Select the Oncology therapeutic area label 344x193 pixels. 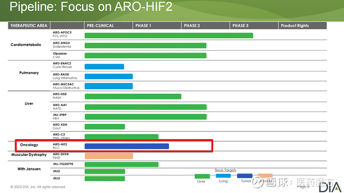pos(29,145)
